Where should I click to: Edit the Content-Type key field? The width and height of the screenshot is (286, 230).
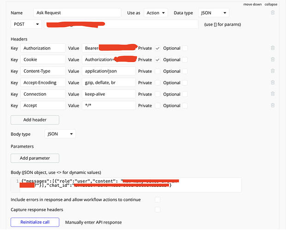[43, 71]
